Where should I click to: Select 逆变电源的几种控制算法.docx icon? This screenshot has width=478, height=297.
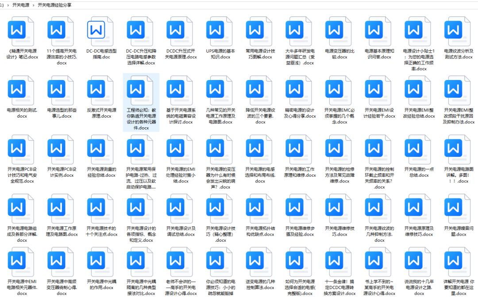259,262
